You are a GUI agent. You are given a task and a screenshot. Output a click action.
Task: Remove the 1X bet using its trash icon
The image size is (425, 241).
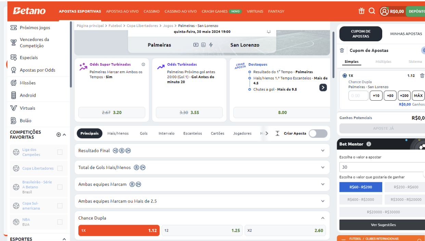[422, 76]
